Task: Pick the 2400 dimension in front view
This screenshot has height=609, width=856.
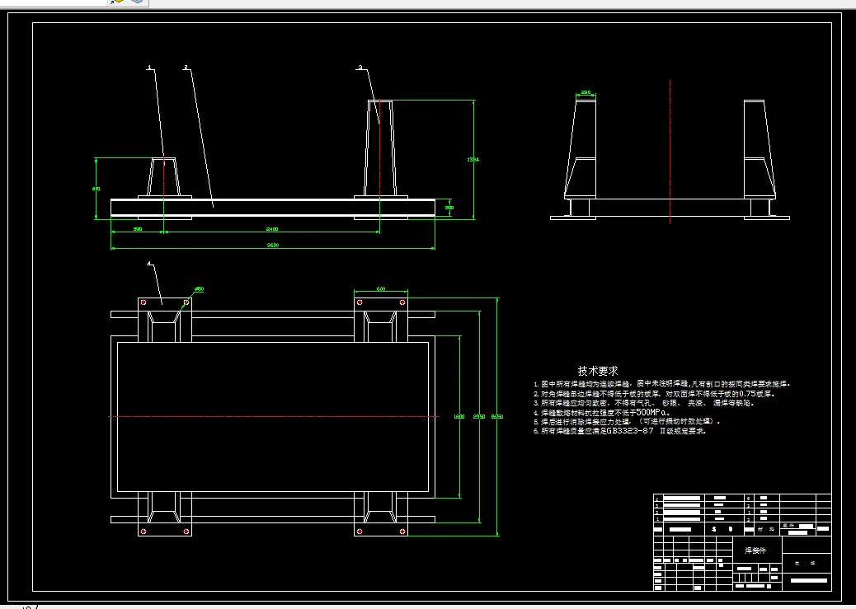Action: [x=272, y=228]
